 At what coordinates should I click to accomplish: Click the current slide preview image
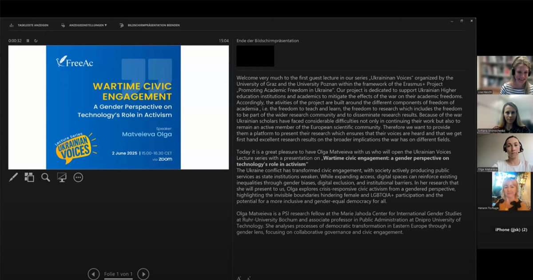pyautogui.click(x=113, y=107)
